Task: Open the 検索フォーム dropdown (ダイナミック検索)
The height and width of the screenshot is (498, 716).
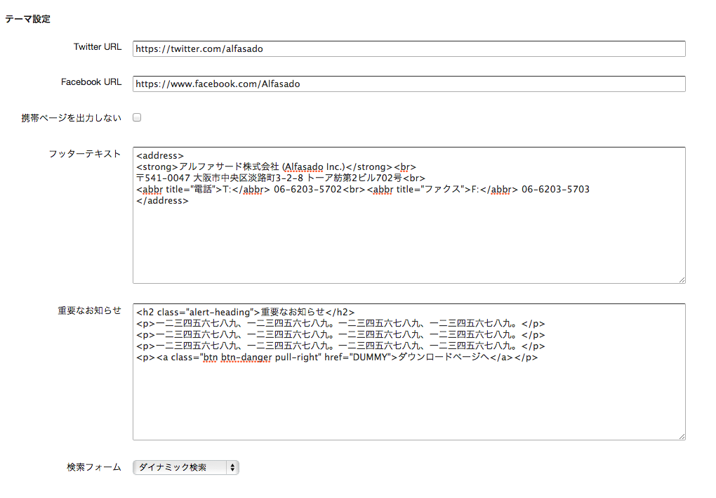Action: pyautogui.click(x=186, y=467)
